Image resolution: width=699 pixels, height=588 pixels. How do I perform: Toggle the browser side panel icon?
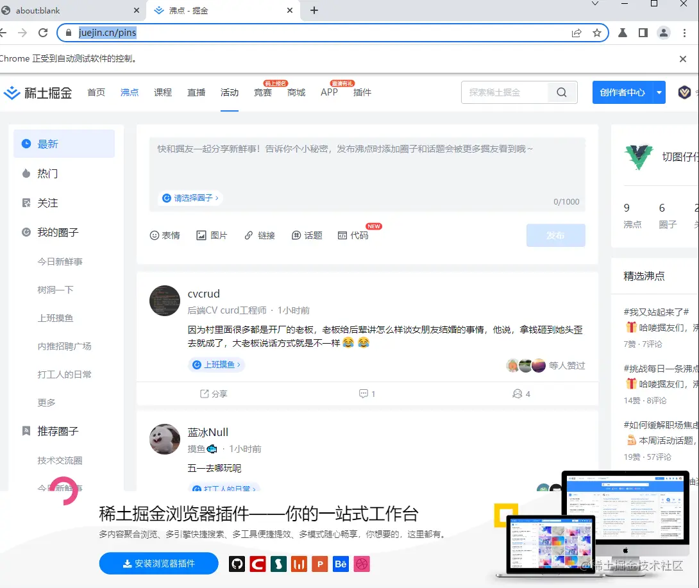(643, 33)
